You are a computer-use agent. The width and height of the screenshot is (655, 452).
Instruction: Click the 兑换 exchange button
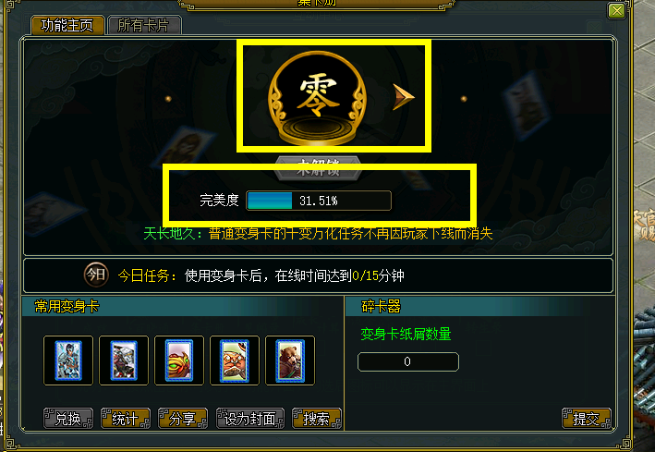pos(68,418)
